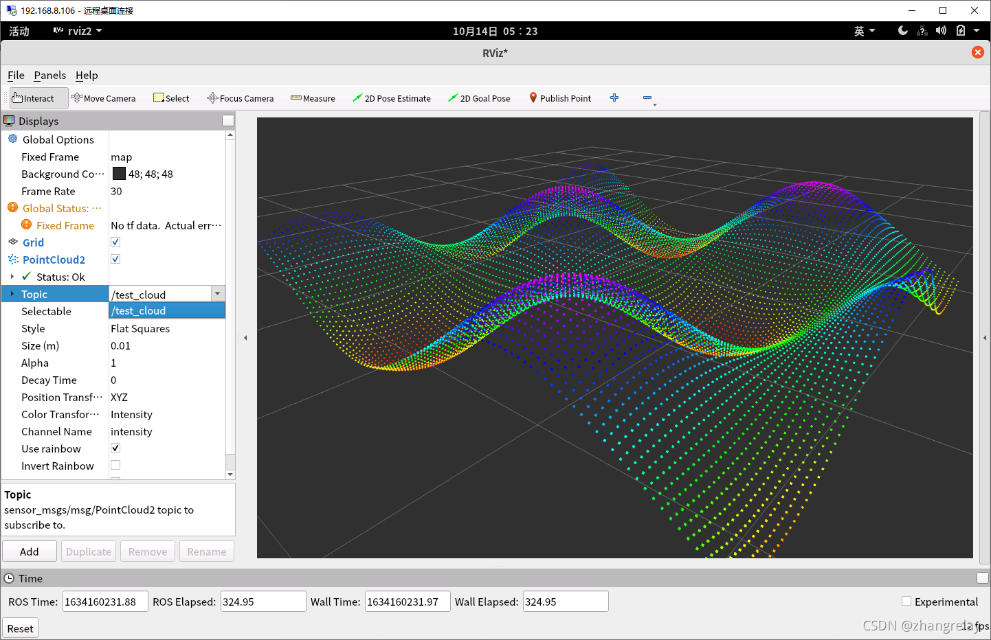Click the Background Color swatch

pos(119,174)
